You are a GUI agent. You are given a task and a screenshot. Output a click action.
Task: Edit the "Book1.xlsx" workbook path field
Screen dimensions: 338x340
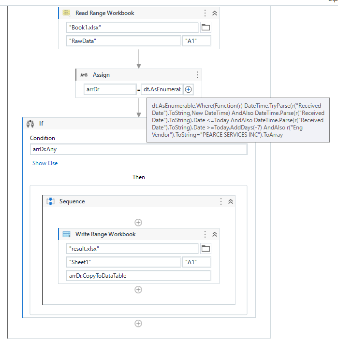coord(132,28)
